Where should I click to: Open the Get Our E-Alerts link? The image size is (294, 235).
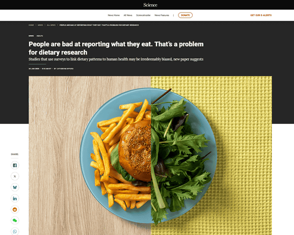[261, 15]
